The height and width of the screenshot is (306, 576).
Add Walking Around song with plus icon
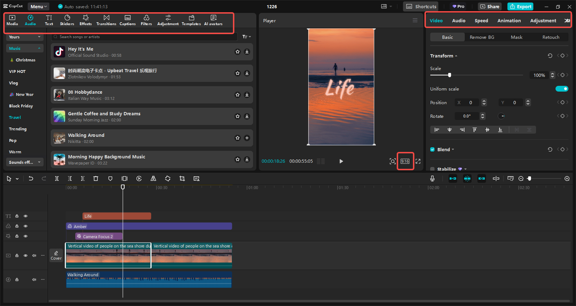click(x=247, y=138)
